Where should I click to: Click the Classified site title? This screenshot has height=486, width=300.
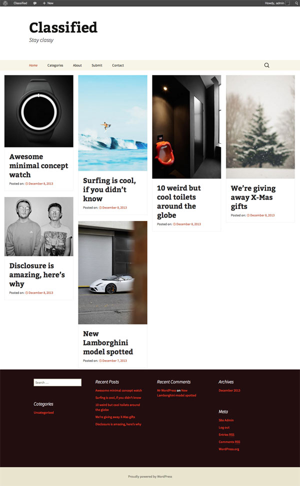tap(63, 27)
